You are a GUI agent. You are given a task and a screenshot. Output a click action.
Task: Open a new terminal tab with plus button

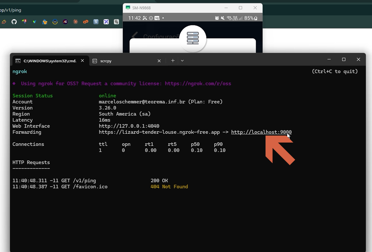(173, 61)
